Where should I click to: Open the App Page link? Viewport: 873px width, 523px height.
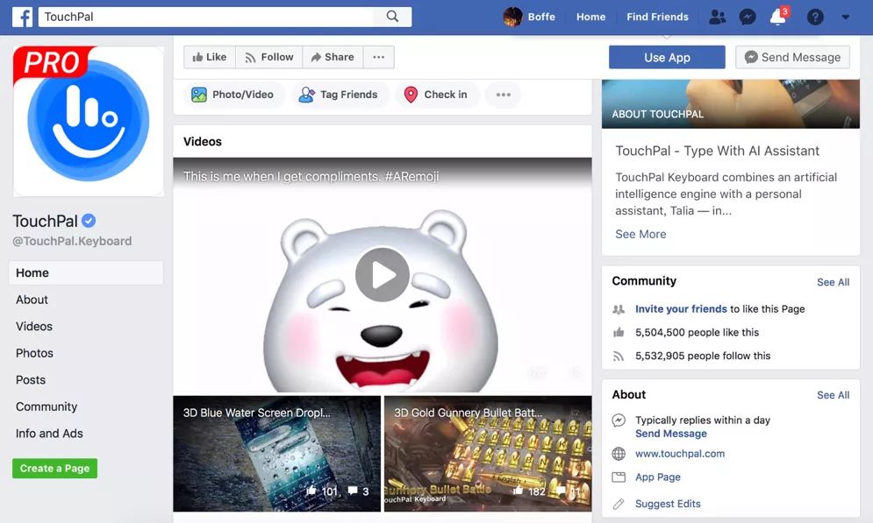coord(657,477)
